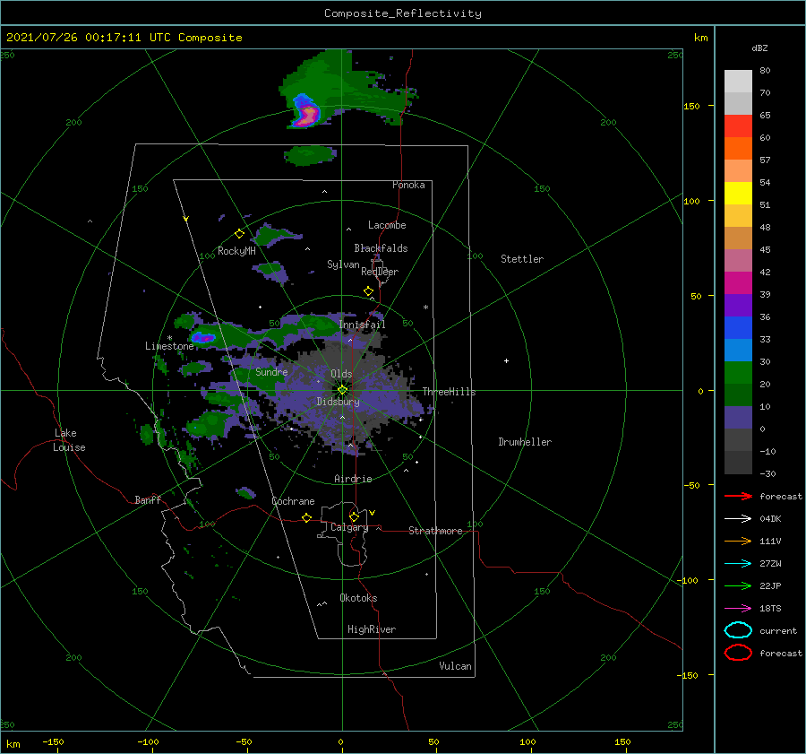Image resolution: width=806 pixels, height=754 pixels.
Task: Click the ThreeHills label
Action: click(450, 392)
